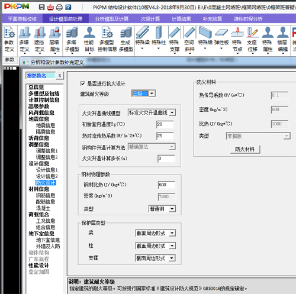Select 高级参数 in tree

coord(38,106)
